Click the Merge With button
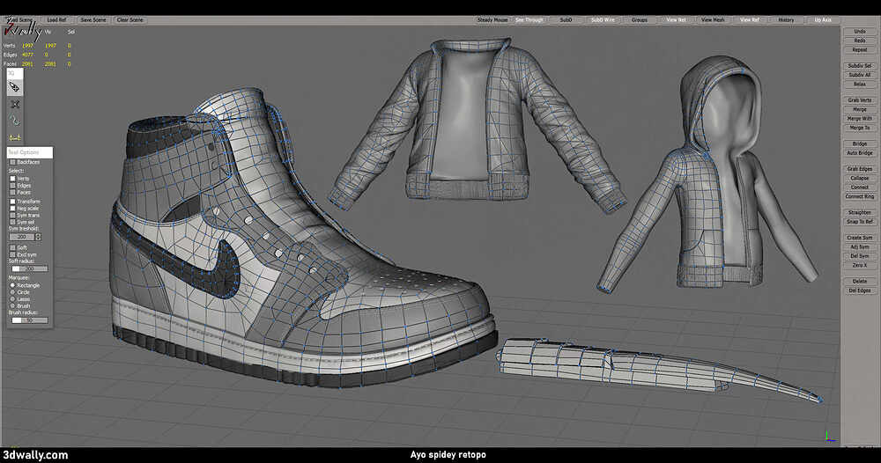 tap(860, 119)
